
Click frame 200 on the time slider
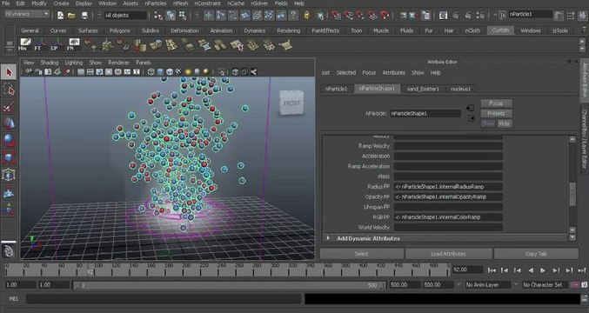(186, 270)
